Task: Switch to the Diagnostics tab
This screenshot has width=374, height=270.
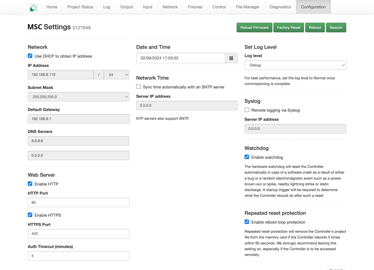Action: click(x=280, y=7)
